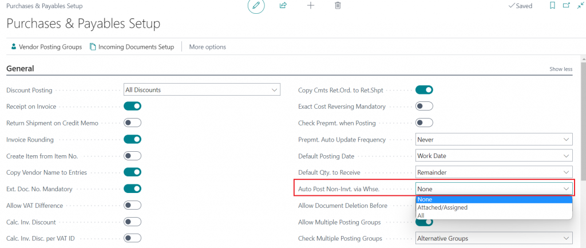Enable Calc. Inv. Discount switch
Screen dimensions: 586x248
(x=132, y=222)
